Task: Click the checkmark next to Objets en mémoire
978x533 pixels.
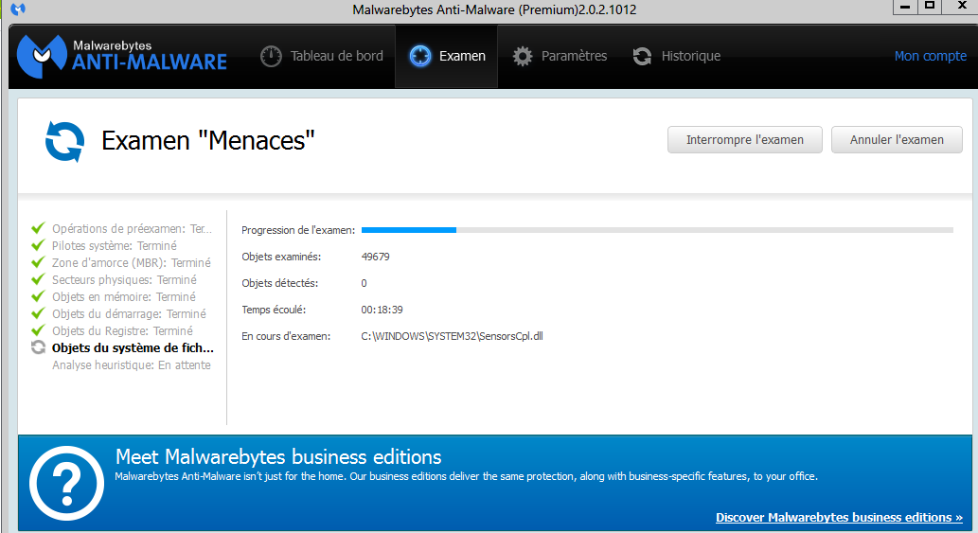Action: (x=38, y=296)
